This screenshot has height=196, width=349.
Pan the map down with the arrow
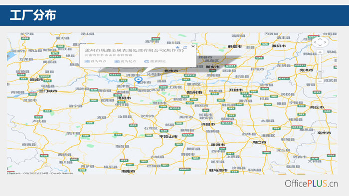coord(320,45)
